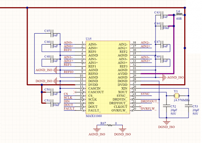Click the L6 inductor symbol
Screen dimensions: 202x143
click(x=179, y=14)
